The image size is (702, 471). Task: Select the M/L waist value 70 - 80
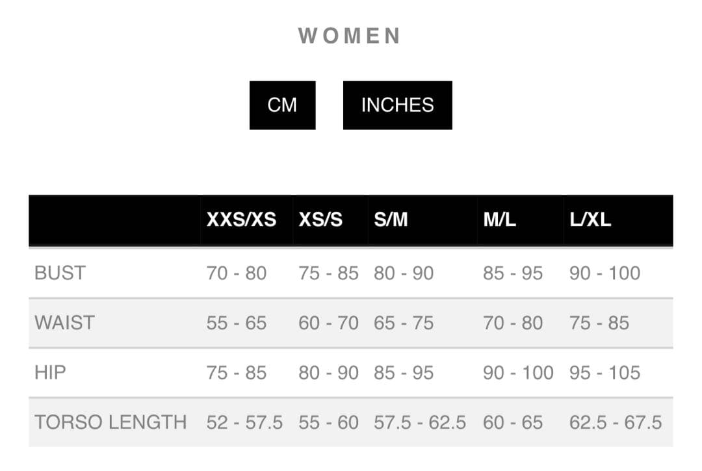(x=512, y=323)
